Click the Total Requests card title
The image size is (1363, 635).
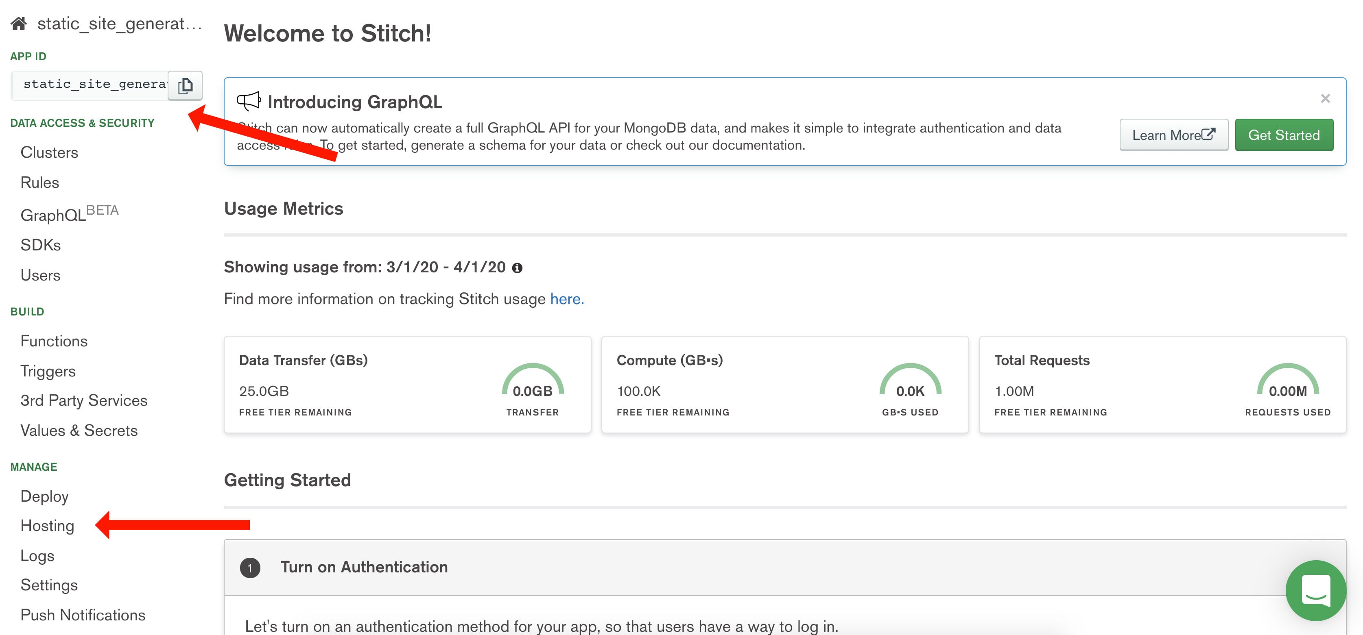tap(1042, 360)
